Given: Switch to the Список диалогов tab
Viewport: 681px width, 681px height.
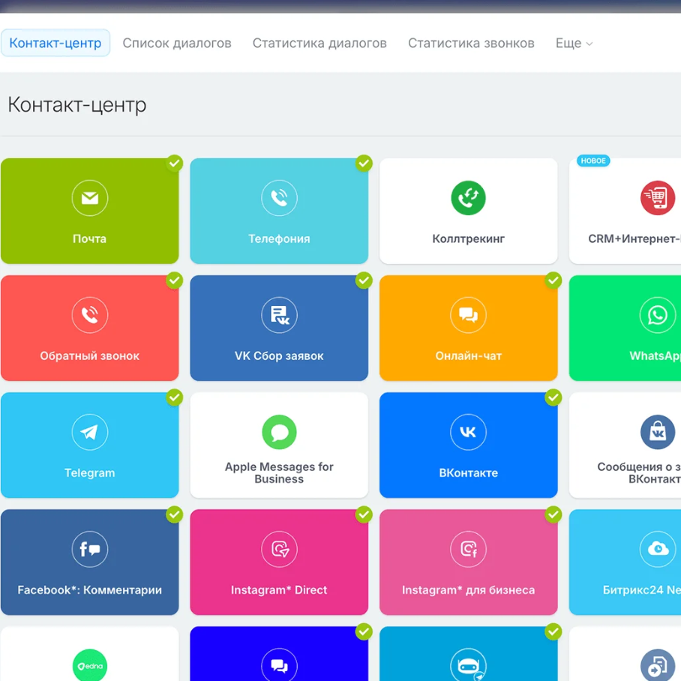Looking at the screenshot, I should click(177, 43).
